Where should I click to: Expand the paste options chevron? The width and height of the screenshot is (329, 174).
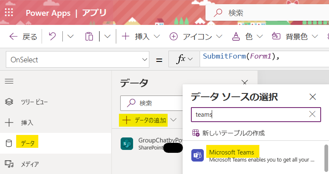pos(107,37)
